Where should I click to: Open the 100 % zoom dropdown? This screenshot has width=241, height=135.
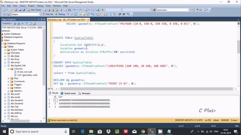[56, 89]
